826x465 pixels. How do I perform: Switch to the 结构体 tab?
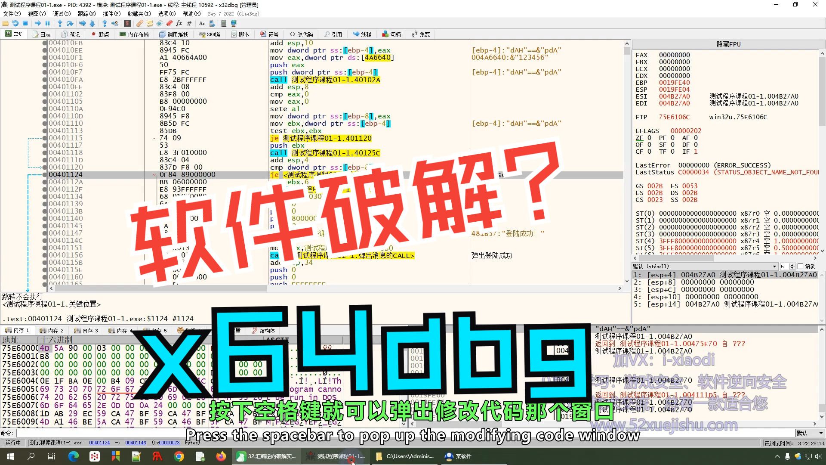coord(263,331)
